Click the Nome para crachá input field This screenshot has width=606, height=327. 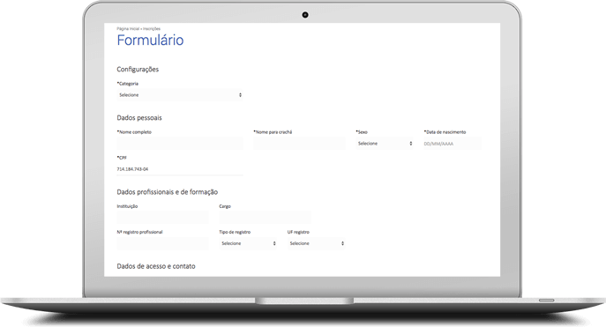[x=299, y=144]
